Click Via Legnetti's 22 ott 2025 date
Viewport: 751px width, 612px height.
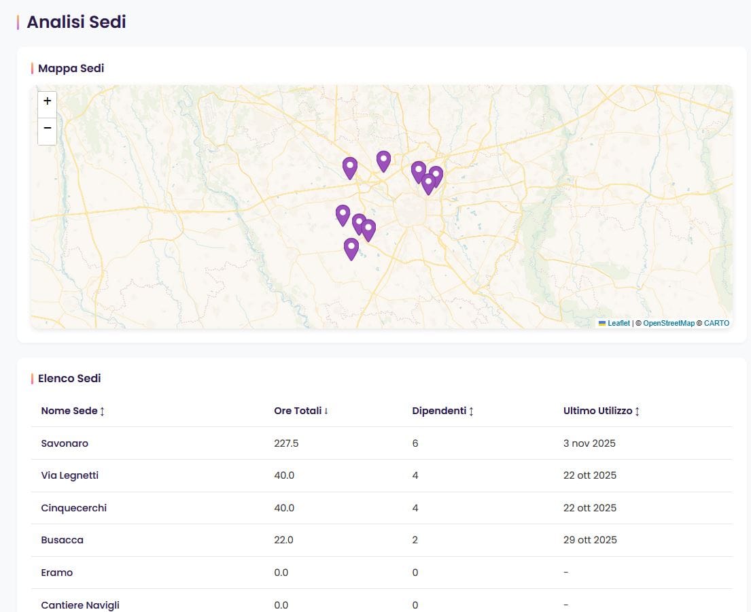(x=590, y=475)
